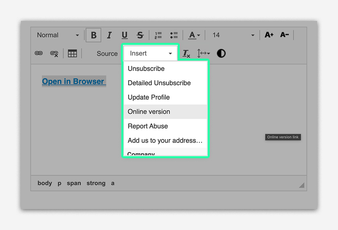Open the Normal paragraph format dropdown
Image resolution: width=338 pixels, height=230 pixels.
pyautogui.click(x=58, y=35)
